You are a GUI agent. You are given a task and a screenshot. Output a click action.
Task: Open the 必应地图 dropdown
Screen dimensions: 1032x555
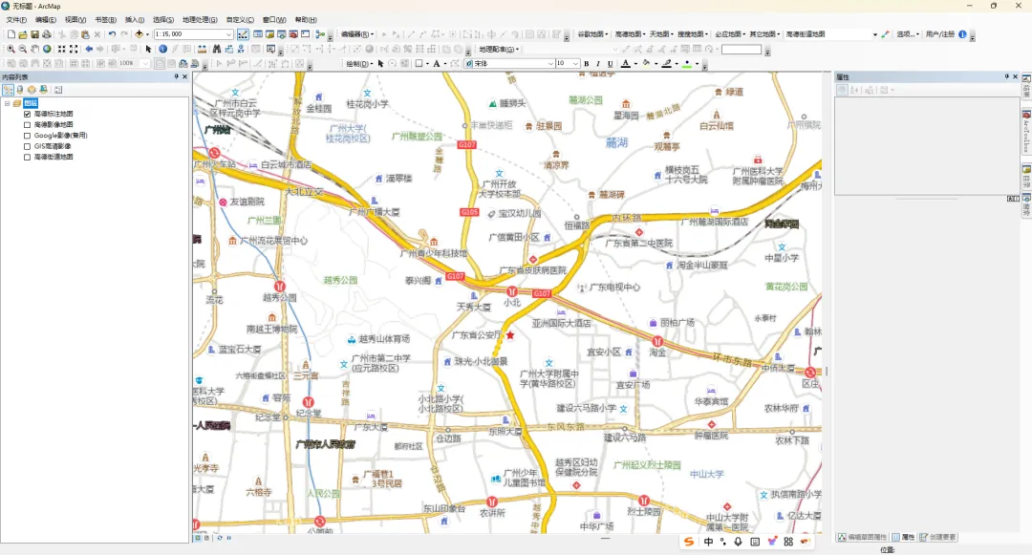(729, 34)
